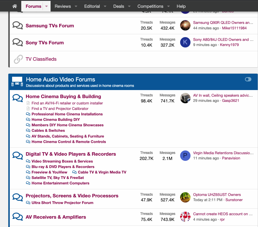Expand the Editorial menu arrow
This screenshot has height=227, width=258.
[105, 6]
